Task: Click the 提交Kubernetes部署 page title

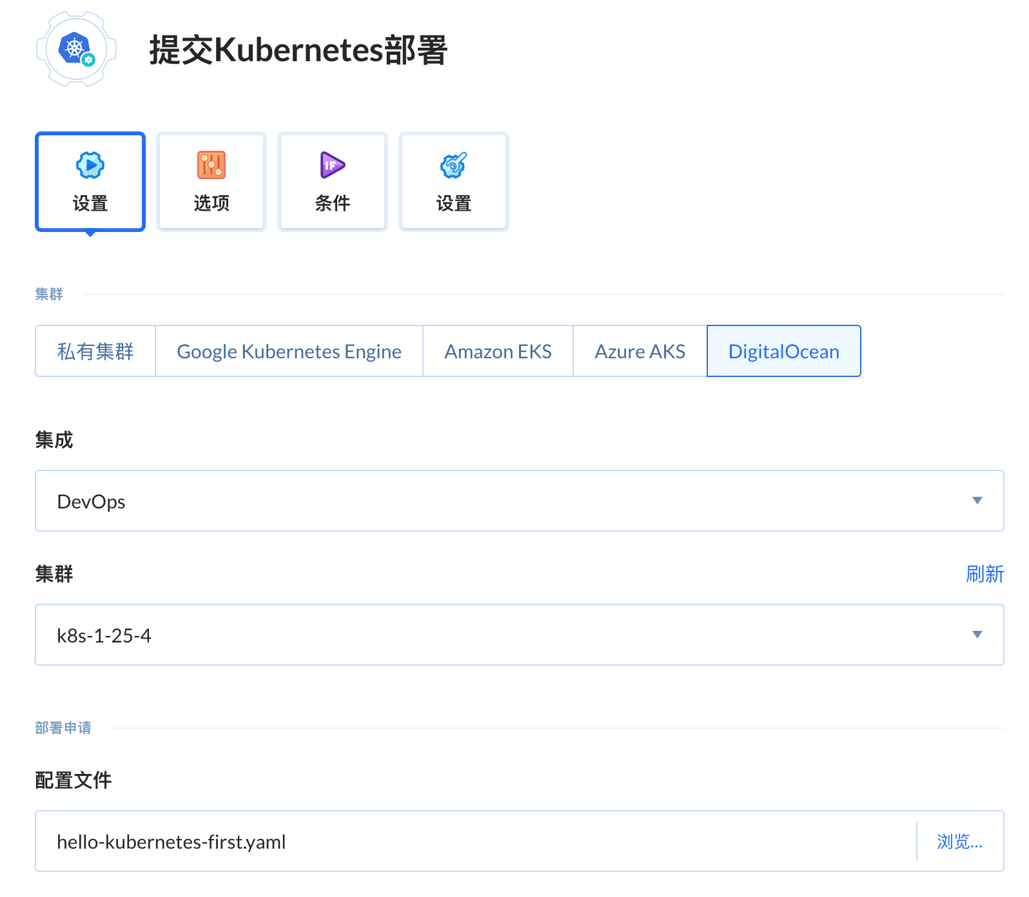Action: [298, 50]
